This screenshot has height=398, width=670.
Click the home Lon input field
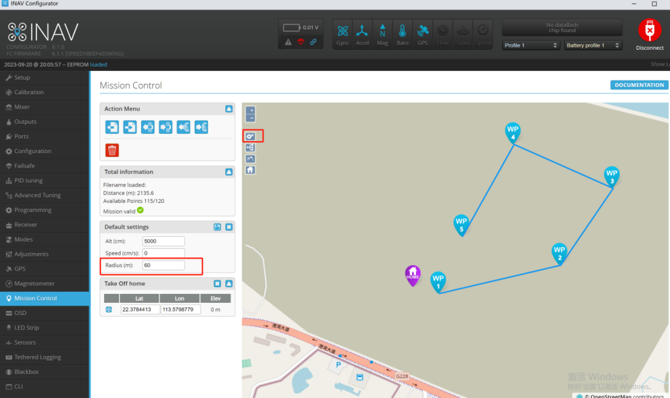click(181, 310)
